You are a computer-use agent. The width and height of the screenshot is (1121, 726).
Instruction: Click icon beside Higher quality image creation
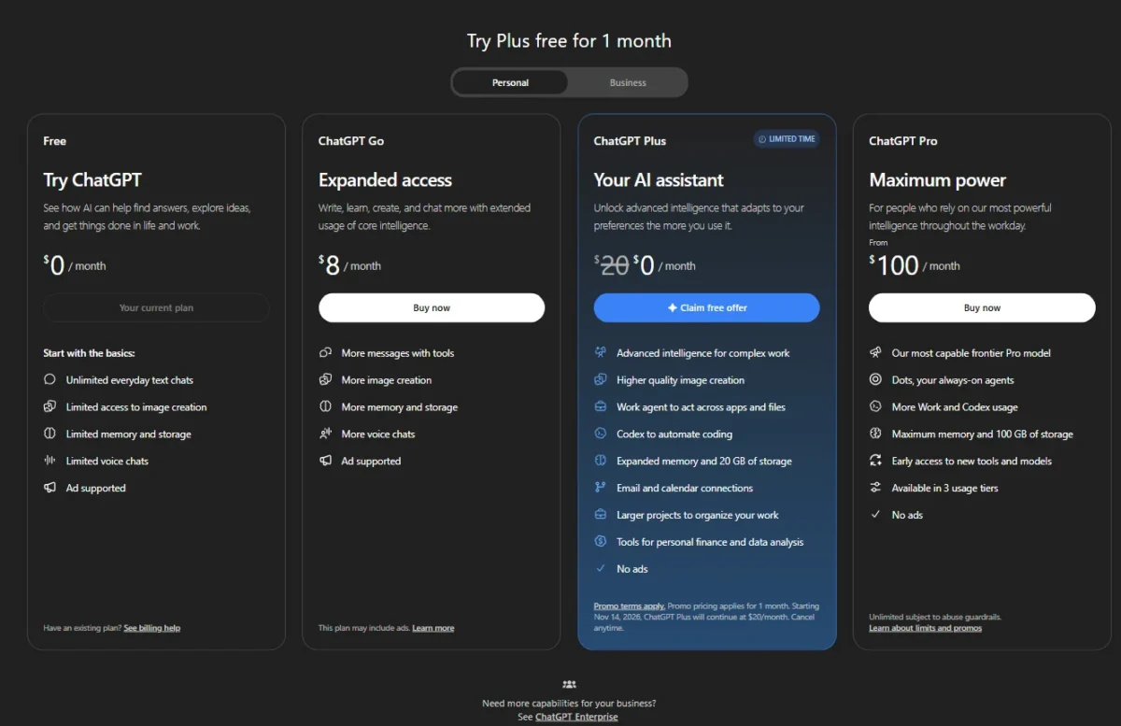(601, 380)
